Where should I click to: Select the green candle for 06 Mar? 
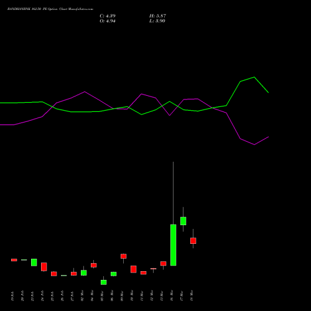click(114, 274)
